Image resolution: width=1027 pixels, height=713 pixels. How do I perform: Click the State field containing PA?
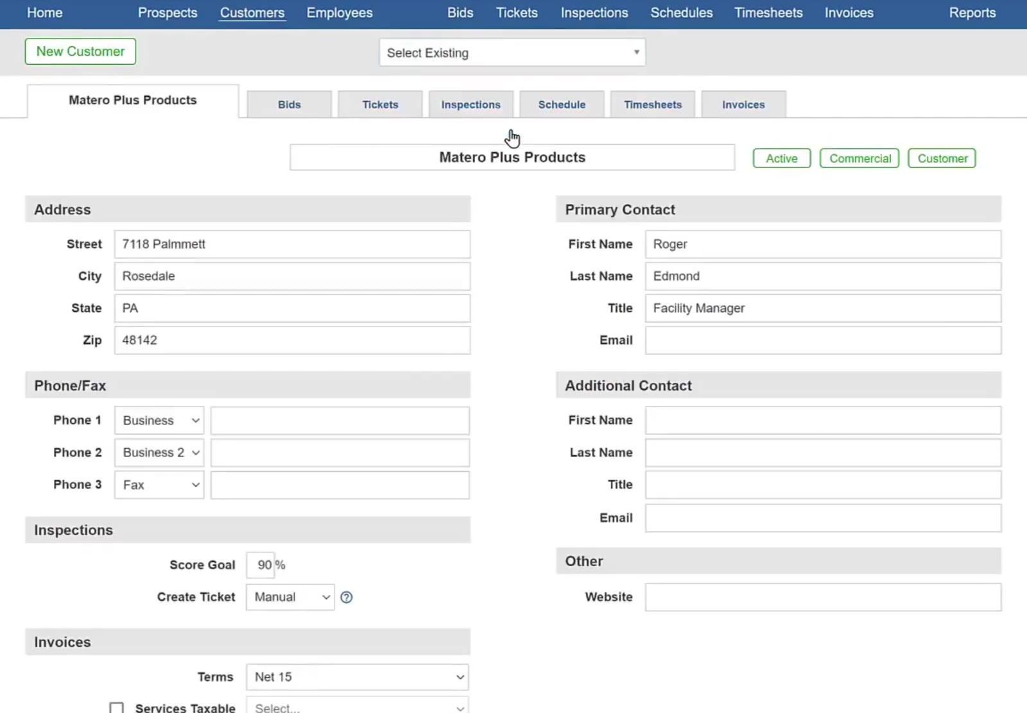[x=292, y=308]
